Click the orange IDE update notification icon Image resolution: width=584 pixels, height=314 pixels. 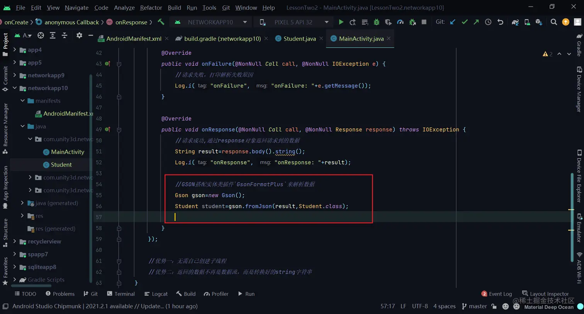[x=565, y=22]
